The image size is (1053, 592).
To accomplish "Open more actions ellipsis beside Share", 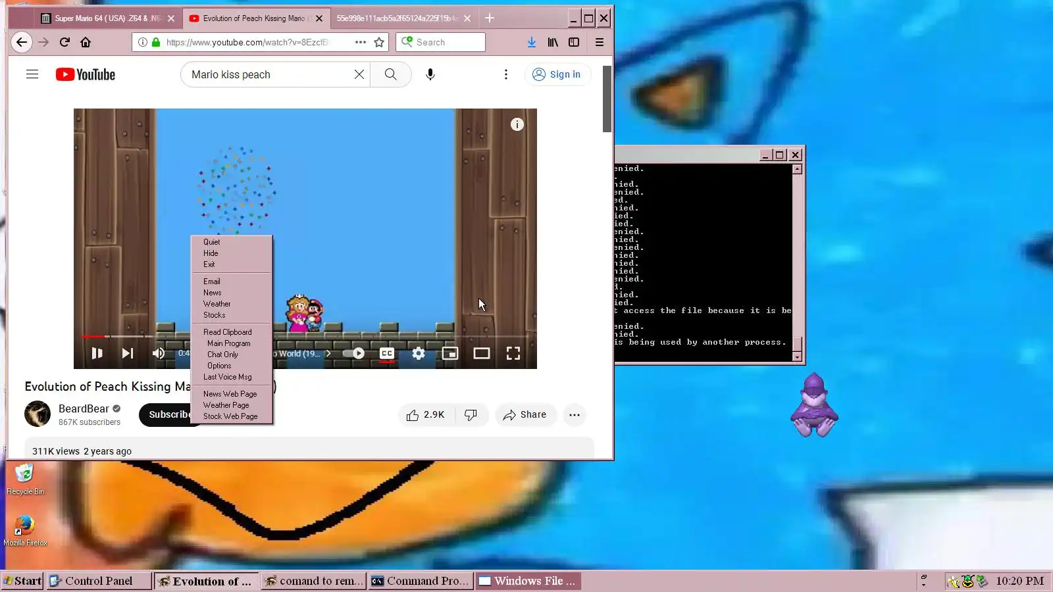I will click(x=575, y=415).
